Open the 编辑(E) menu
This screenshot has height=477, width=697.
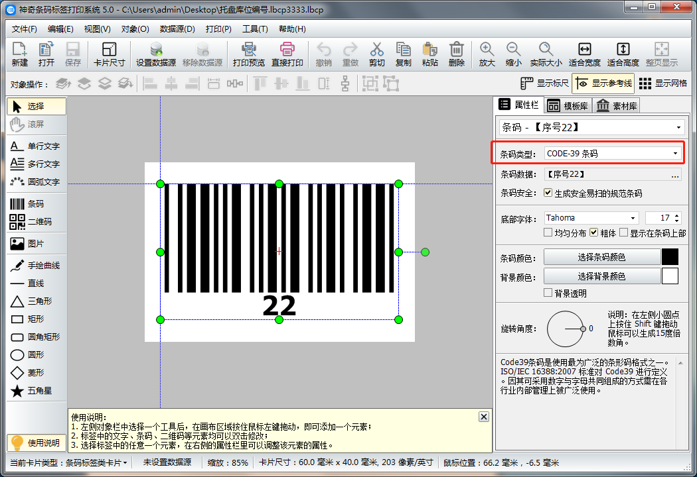60,29
